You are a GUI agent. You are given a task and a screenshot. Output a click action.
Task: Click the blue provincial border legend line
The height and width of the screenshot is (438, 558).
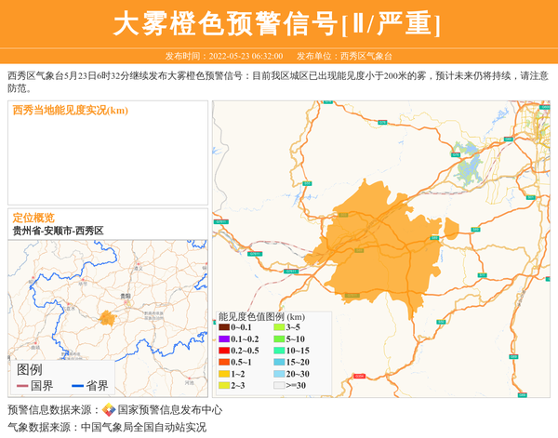tap(77, 386)
